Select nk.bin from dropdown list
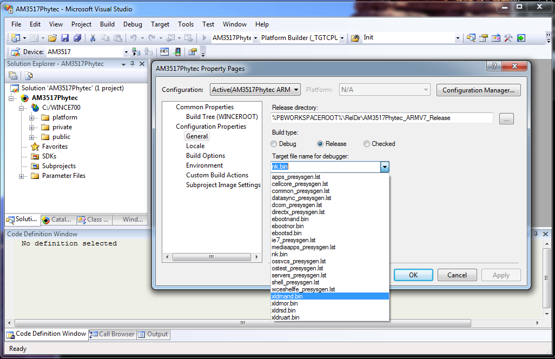 click(x=330, y=254)
